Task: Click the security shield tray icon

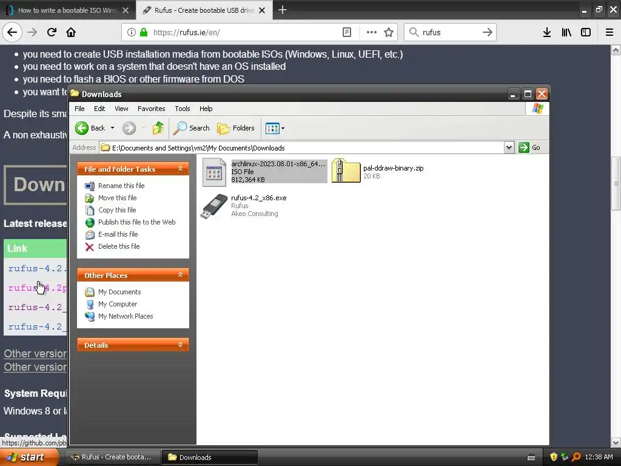Action: [x=554, y=458]
